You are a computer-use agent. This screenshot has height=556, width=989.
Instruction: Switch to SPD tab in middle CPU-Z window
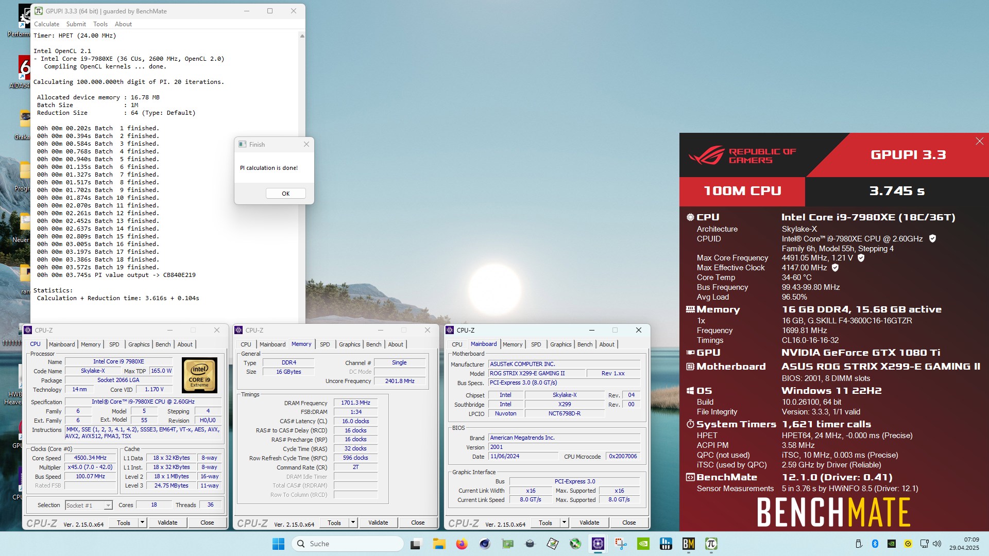pyautogui.click(x=325, y=344)
